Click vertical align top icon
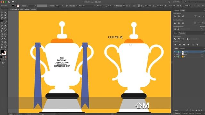The height and width of the screenshot is (115, 205). point(195,16)
